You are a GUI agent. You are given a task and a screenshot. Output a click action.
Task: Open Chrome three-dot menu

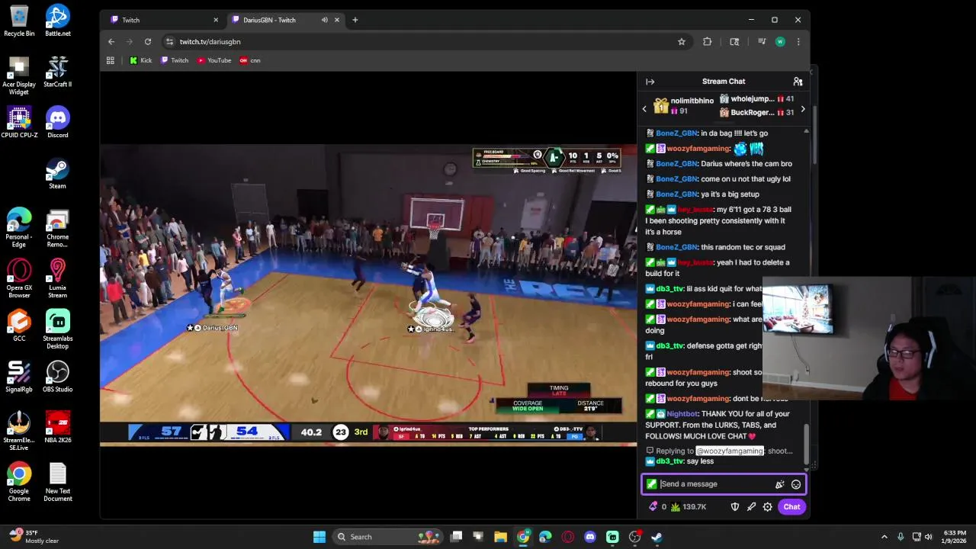(798, 42)
